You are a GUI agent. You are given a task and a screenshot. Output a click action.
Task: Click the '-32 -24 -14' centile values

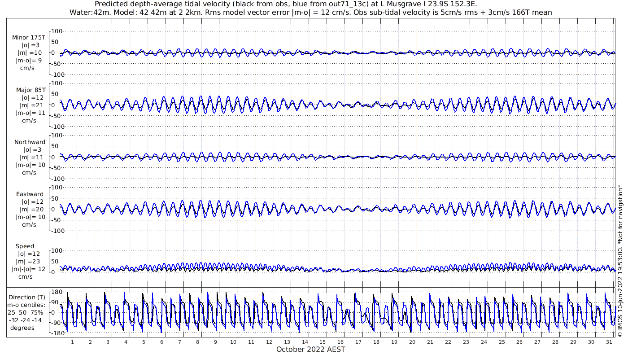(x=26, y=320)
